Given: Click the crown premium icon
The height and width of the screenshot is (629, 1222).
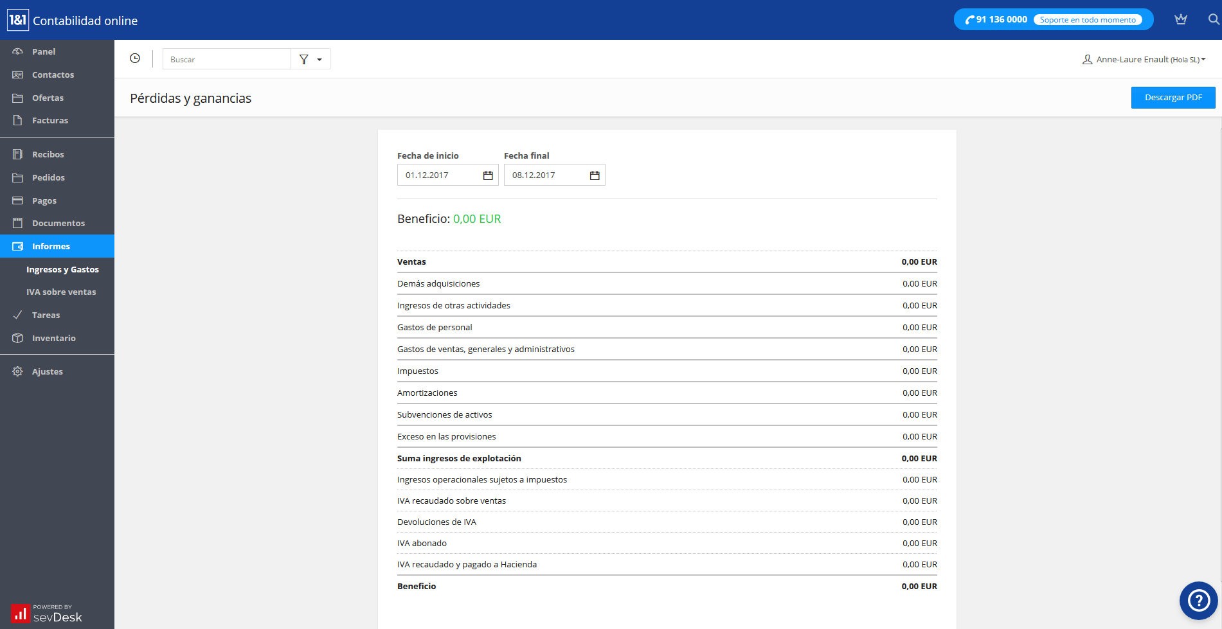Looking at the screenshot, I should [1180, 19].
